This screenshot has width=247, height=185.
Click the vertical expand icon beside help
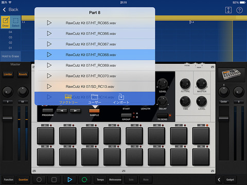tap(228, 10)
